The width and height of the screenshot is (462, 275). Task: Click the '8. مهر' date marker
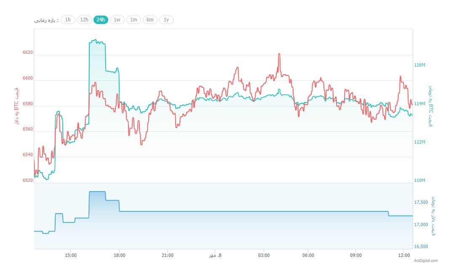(x=215, y=255)
